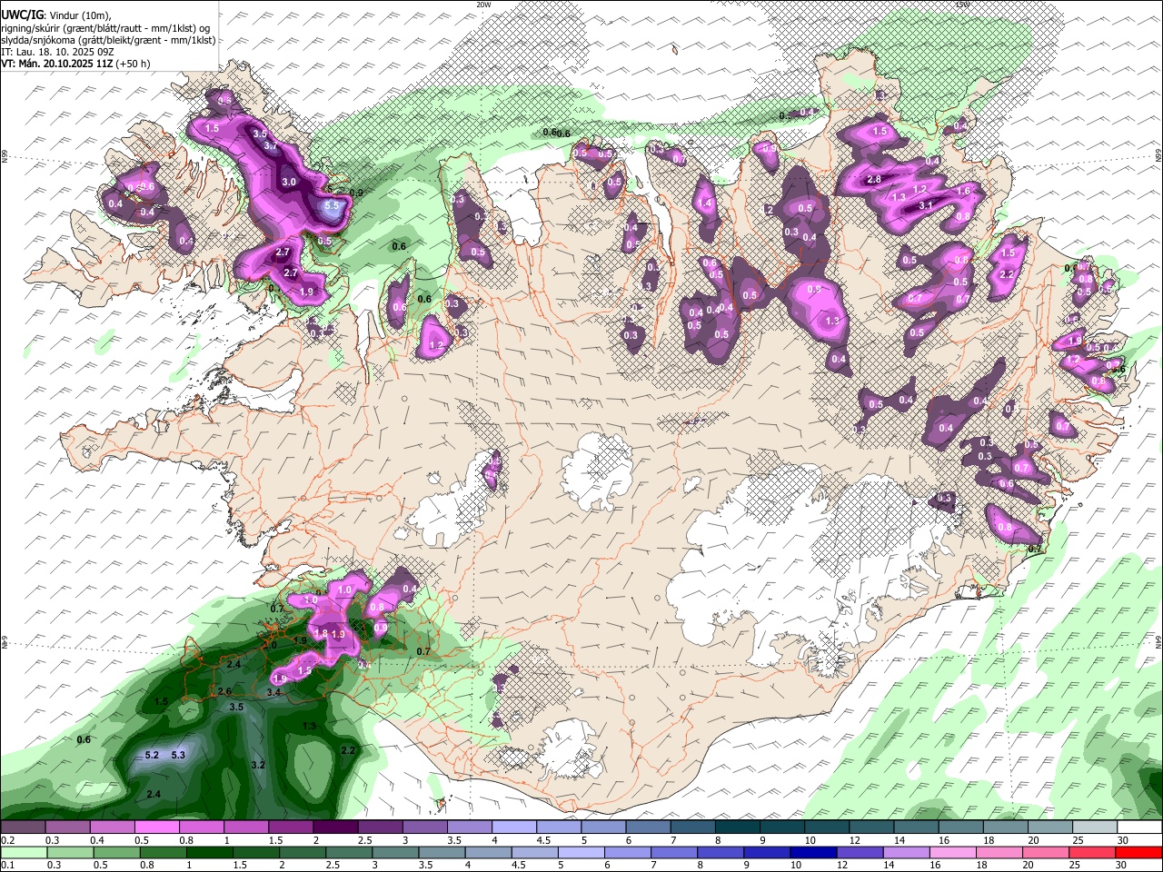
Task: Click the 1.8 snowfall value label
Action: click(320, 633)
